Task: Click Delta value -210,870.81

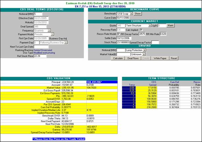Action: pos(68,127)
